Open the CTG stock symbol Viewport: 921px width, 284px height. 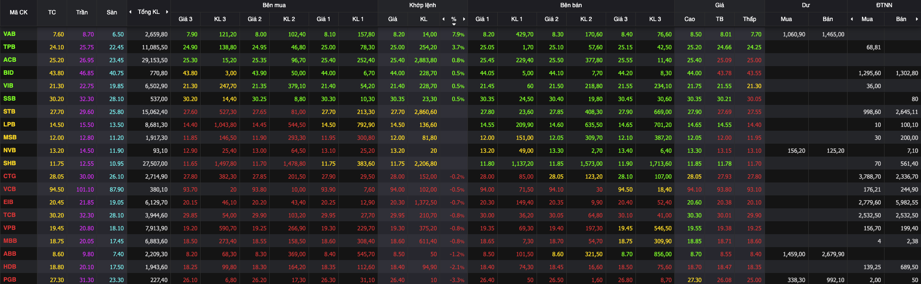(x=10, y=176)
